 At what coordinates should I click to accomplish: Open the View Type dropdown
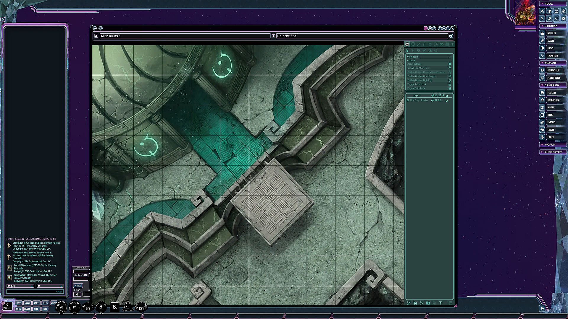pyautogui.click(x=435, y=57)
